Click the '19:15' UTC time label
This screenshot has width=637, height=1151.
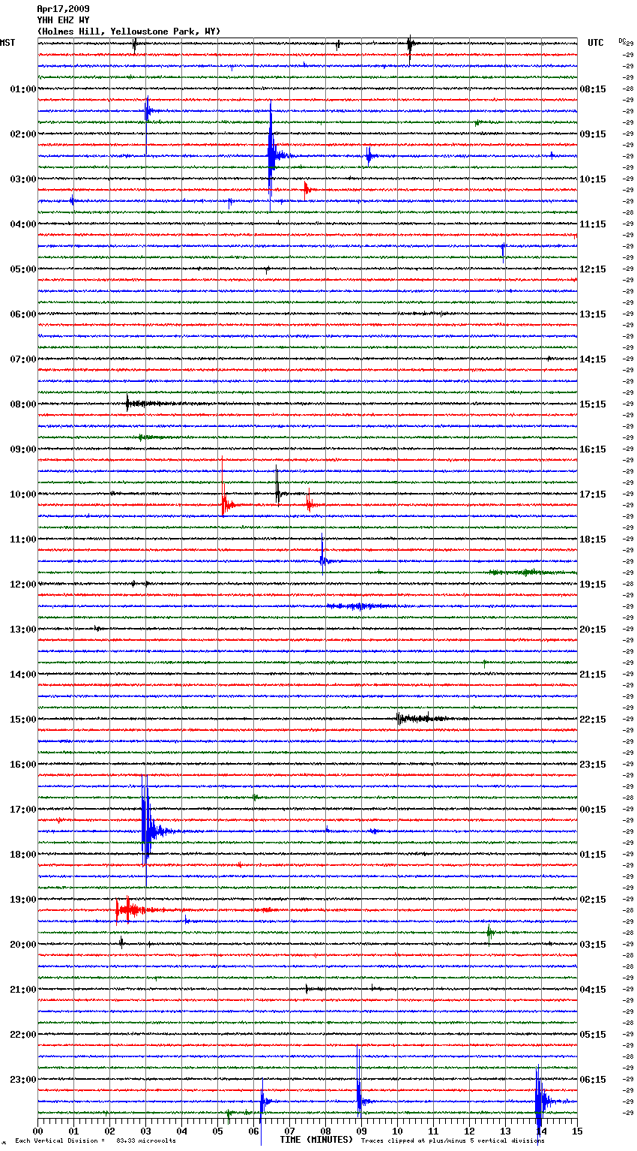[x=593, y=585]
